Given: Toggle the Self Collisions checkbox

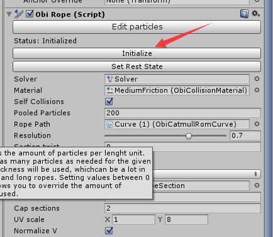Looking at the screenshot, I should pyautogui.click(x=109, y=102).
